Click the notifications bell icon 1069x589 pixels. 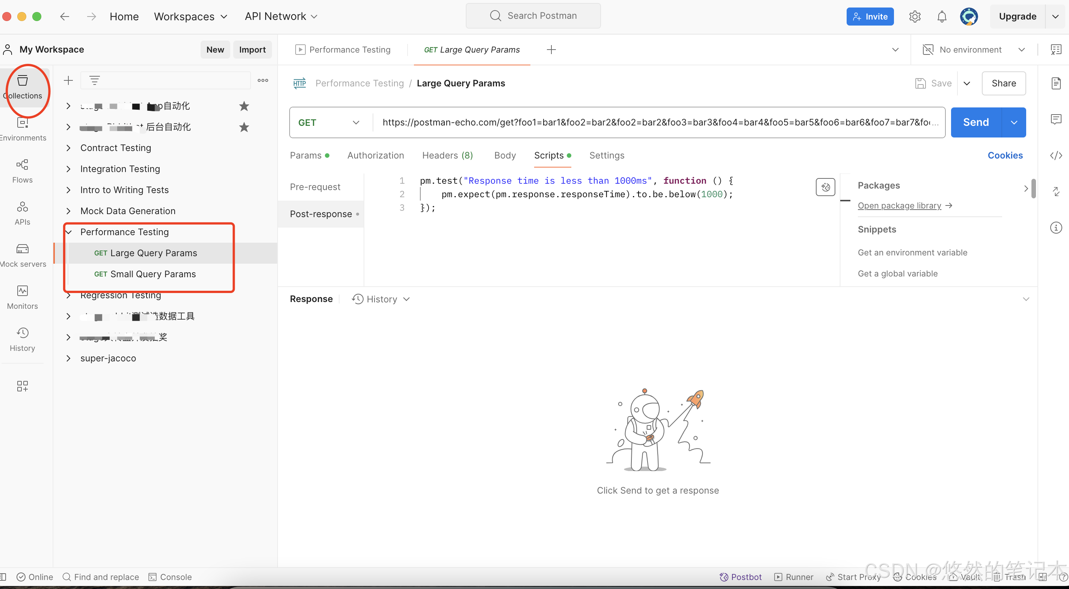click(x=942, y=17)
